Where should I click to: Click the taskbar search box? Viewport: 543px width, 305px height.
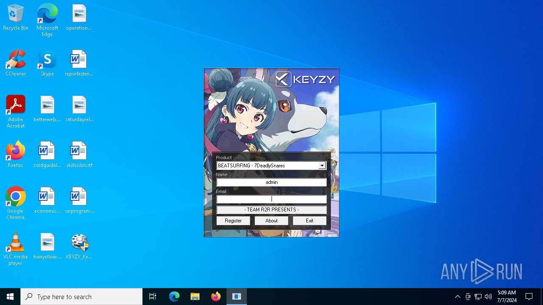81,297
